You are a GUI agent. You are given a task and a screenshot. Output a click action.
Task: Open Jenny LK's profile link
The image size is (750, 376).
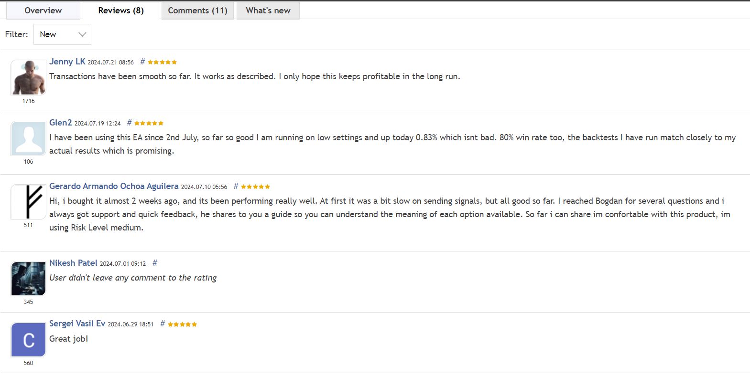[67, 62]
